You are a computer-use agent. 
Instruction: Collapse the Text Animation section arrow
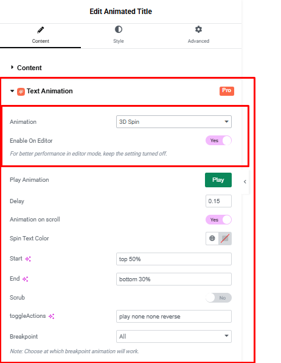12,91
